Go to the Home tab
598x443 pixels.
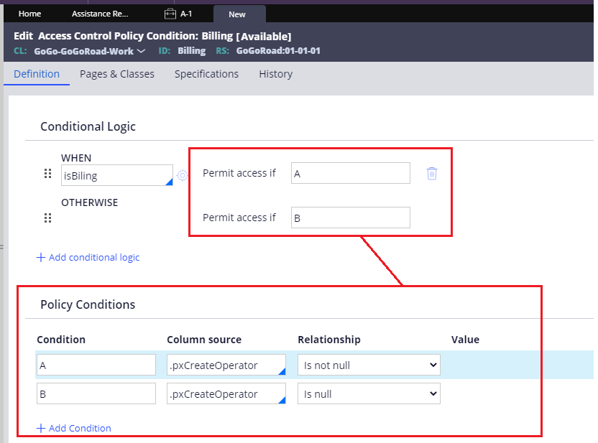coord(29,13)
